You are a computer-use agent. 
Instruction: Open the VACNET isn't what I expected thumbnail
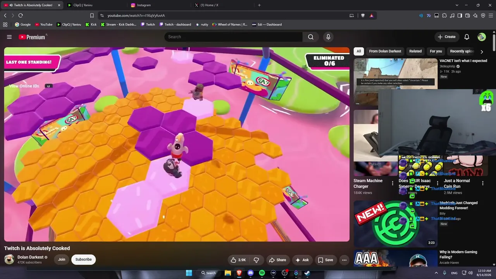tap(396, 74)
